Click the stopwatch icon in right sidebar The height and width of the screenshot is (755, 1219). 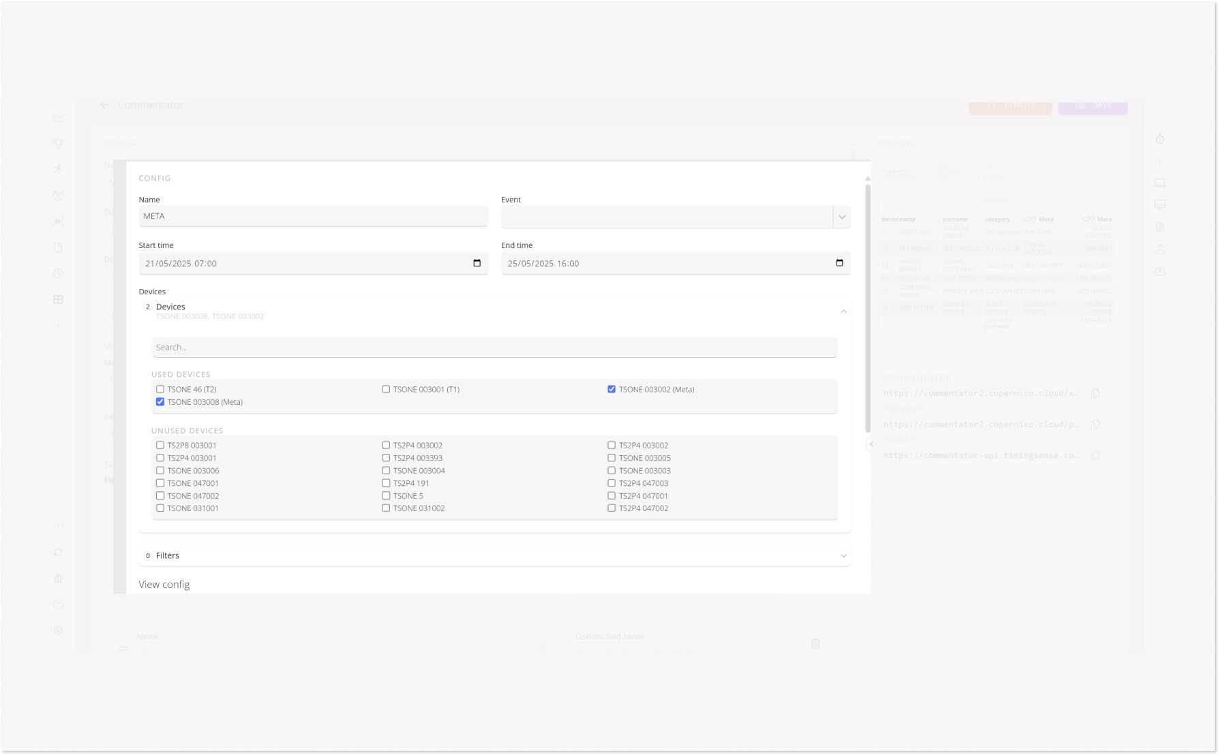(1160, 139)
